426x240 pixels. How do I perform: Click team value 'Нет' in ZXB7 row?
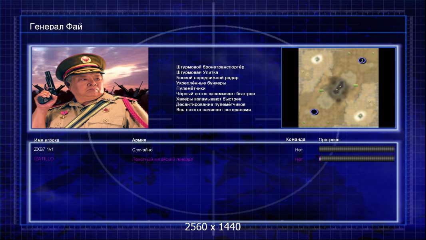click(x=299, y=150)
